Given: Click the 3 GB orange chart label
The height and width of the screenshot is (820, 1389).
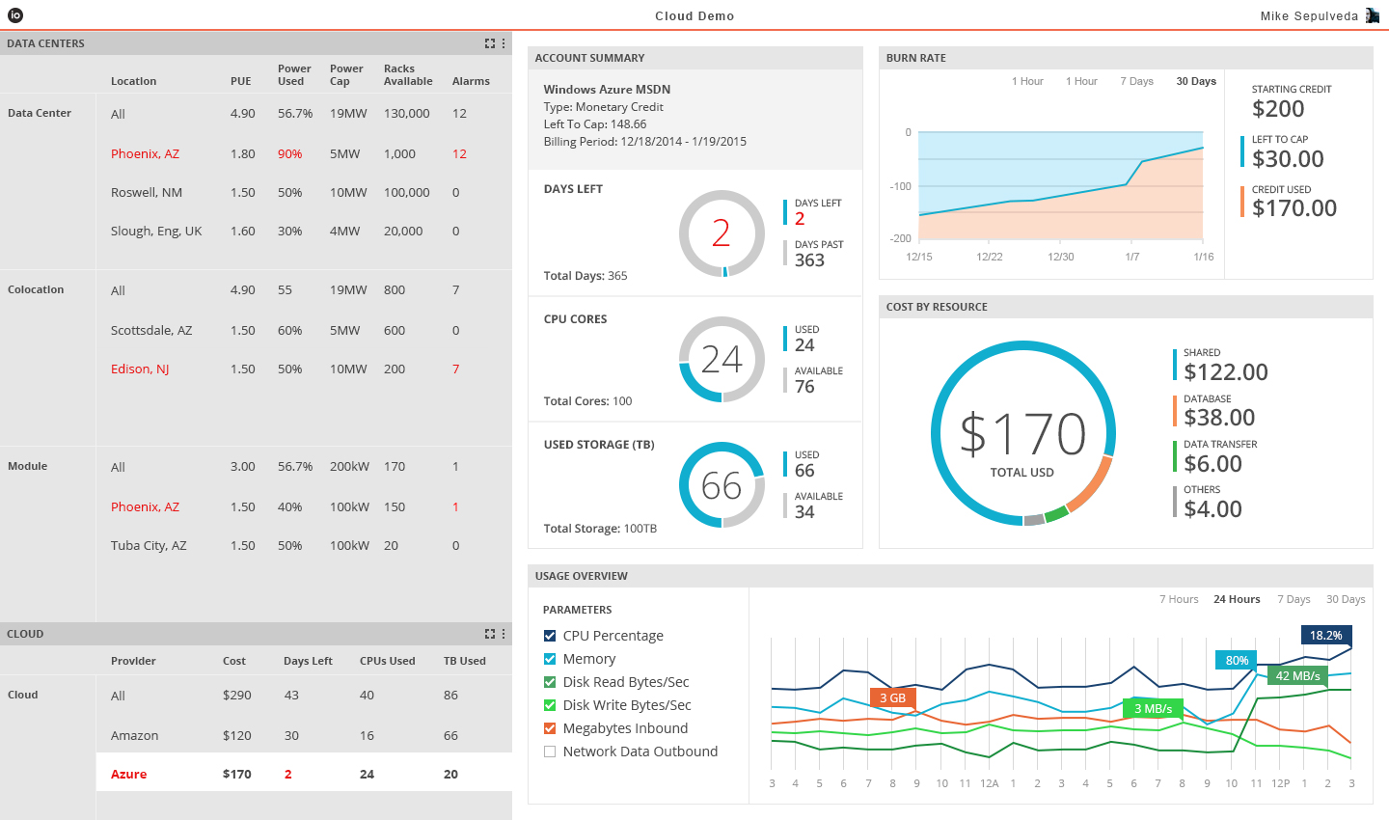Looking at the screenshot, I should [892, 697].
